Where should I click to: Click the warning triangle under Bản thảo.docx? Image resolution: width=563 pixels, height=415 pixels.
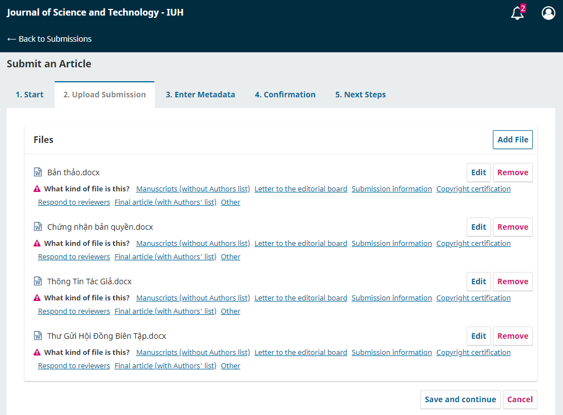(x=37, y=189)
